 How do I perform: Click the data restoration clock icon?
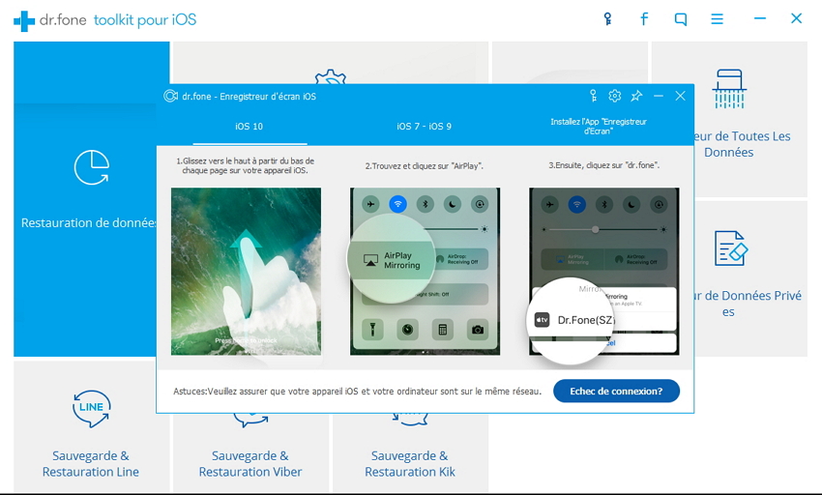92,168
